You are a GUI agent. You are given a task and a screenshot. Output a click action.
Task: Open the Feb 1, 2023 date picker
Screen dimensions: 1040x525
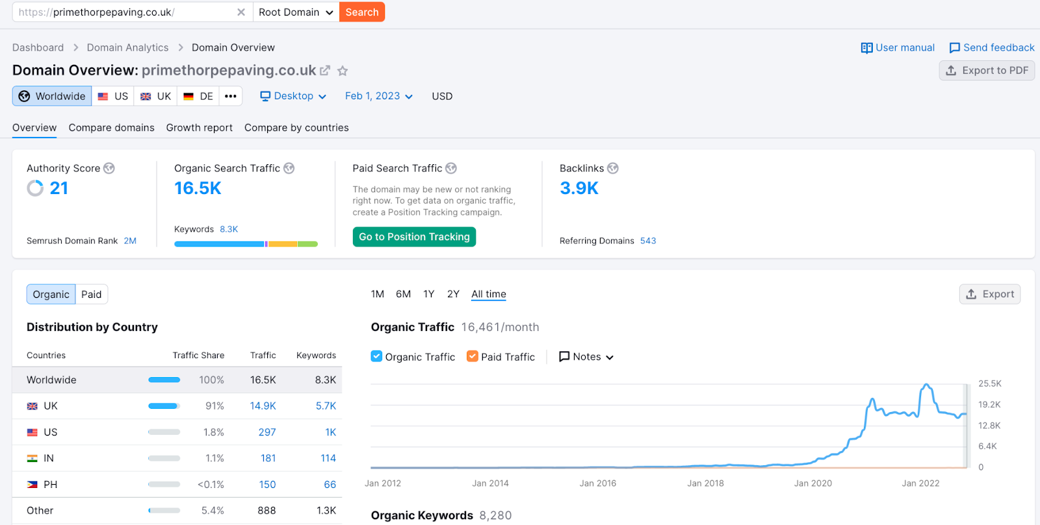pos(378,96)
